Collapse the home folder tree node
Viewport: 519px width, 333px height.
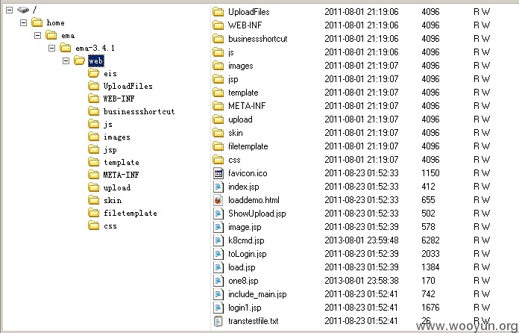[24, 23]
